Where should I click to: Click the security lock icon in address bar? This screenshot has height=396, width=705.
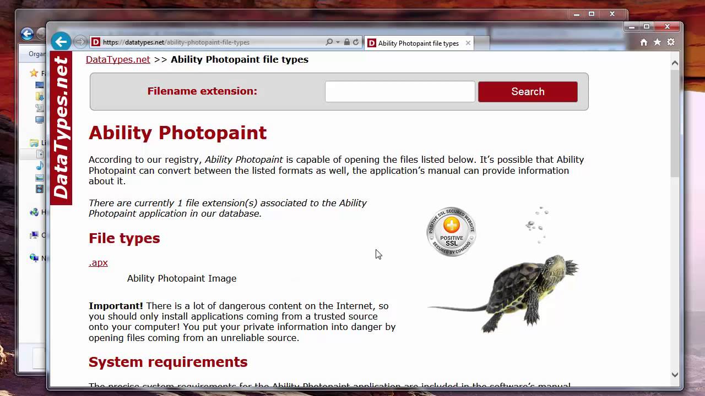point(346,42)
